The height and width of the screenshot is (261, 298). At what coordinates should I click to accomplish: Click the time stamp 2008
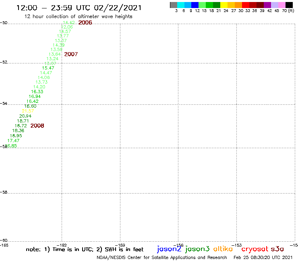click(x=37, y=126)
